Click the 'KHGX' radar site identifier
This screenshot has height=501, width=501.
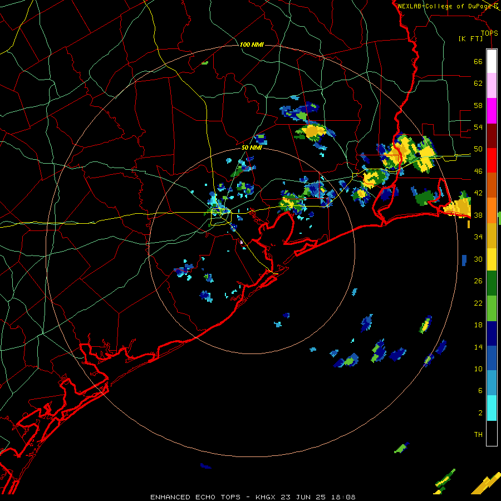tap(265, 497)
